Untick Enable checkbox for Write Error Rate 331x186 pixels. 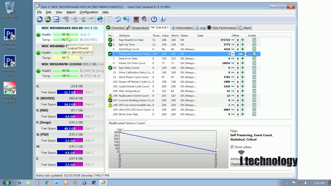pos(254,114)
